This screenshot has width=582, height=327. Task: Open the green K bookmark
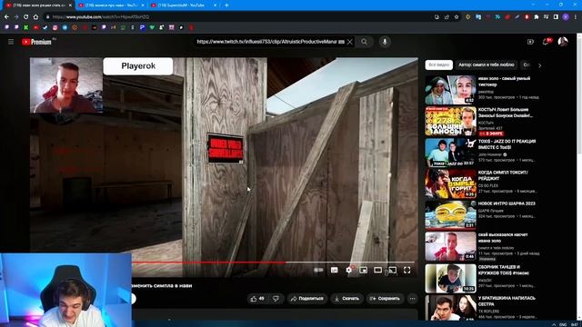(26, 27)
